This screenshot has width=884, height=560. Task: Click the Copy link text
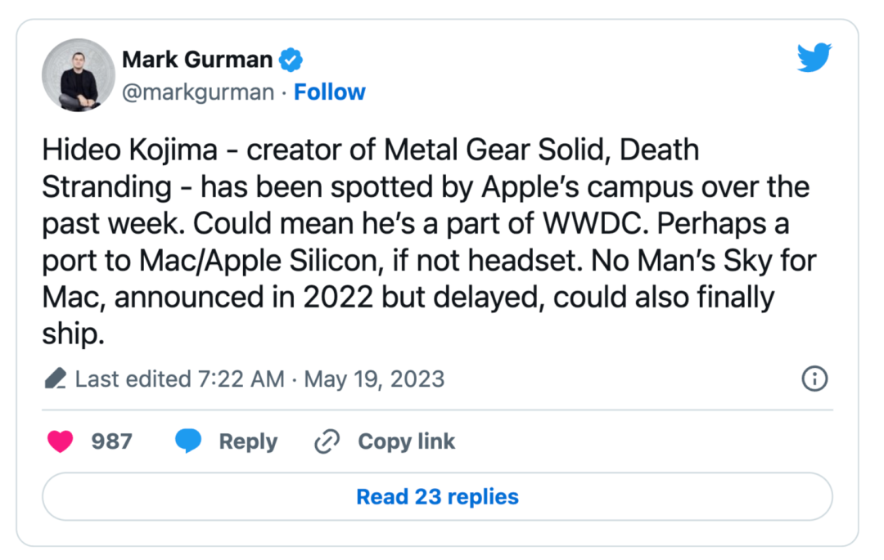click(406, 441)
